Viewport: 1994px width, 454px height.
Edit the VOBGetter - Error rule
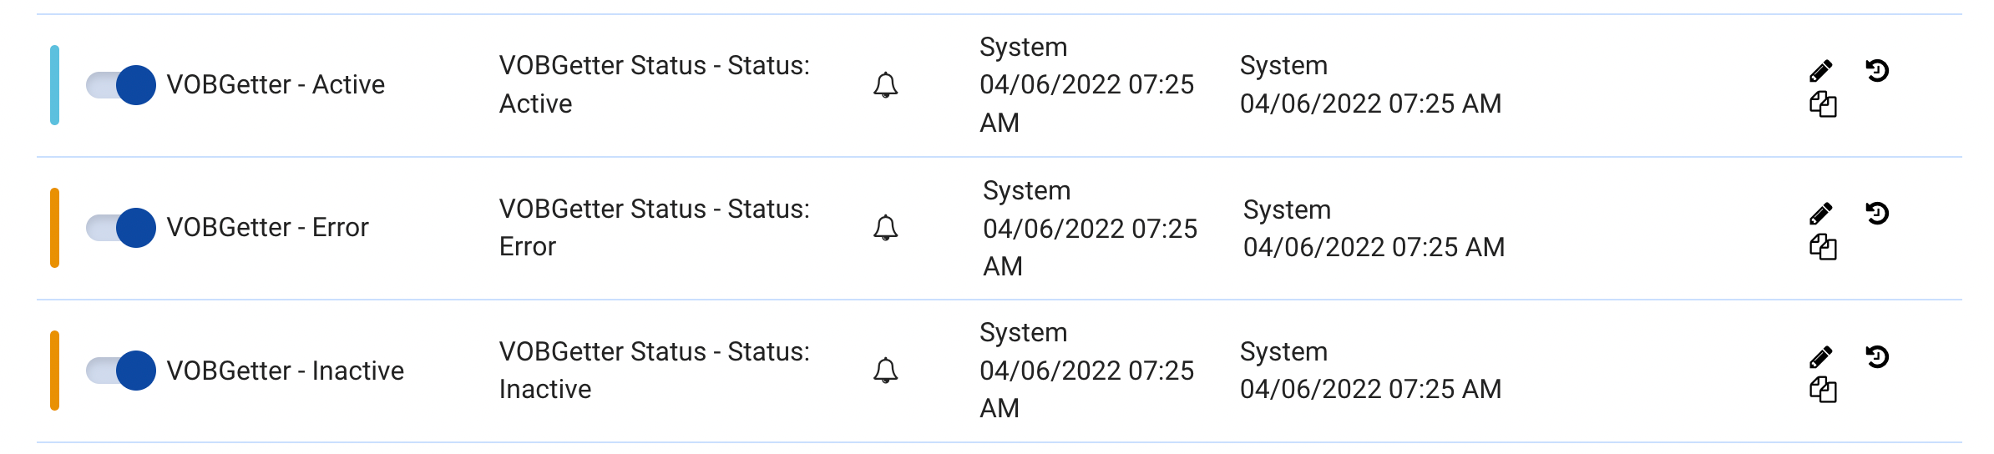pyautogui.click(x=1821, y=214)
